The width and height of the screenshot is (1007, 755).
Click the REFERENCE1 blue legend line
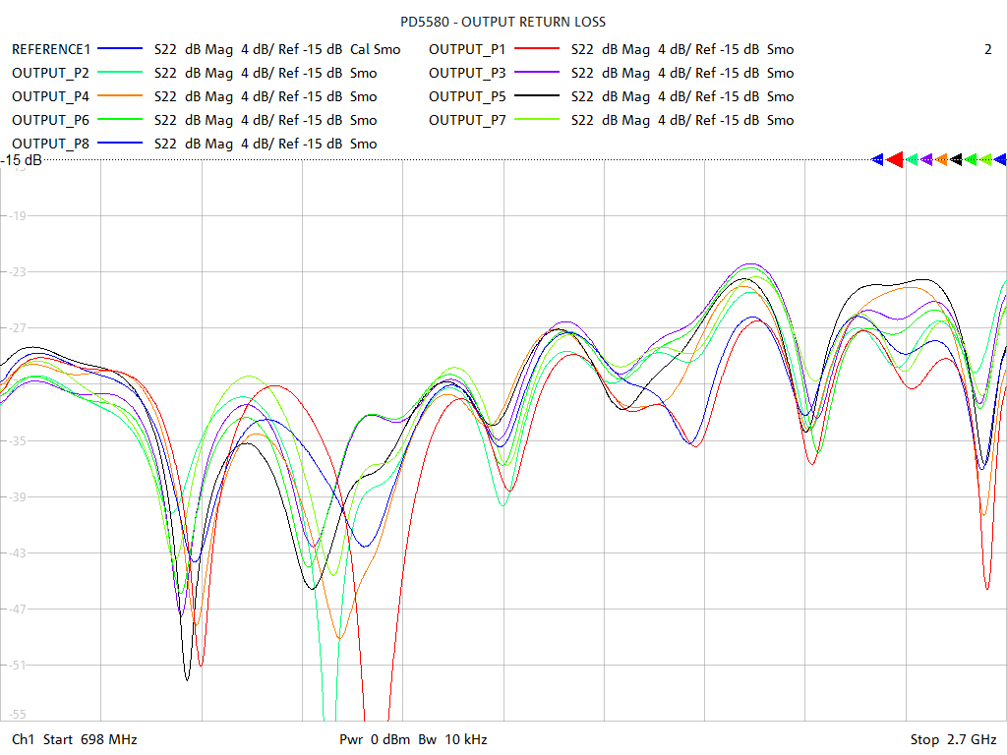[120, 49]
